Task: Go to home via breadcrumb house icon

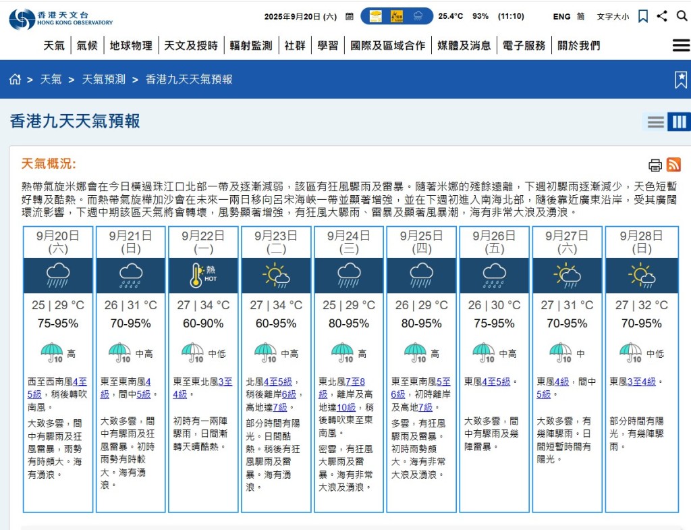Action: pyautogui.click(x=15, y=80)
